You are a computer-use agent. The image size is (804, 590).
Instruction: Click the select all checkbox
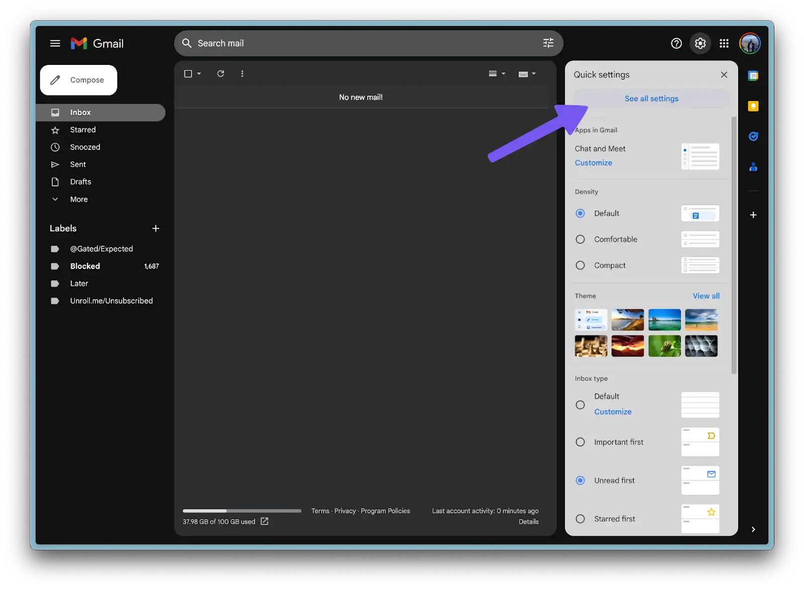coord(188,73)
